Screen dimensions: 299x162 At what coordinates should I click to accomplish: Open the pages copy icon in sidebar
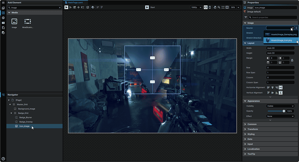pos(3,28)
